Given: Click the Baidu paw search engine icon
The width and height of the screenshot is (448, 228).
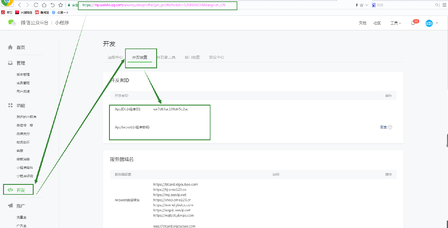Looking at the screenshot, I should [373, 5].
